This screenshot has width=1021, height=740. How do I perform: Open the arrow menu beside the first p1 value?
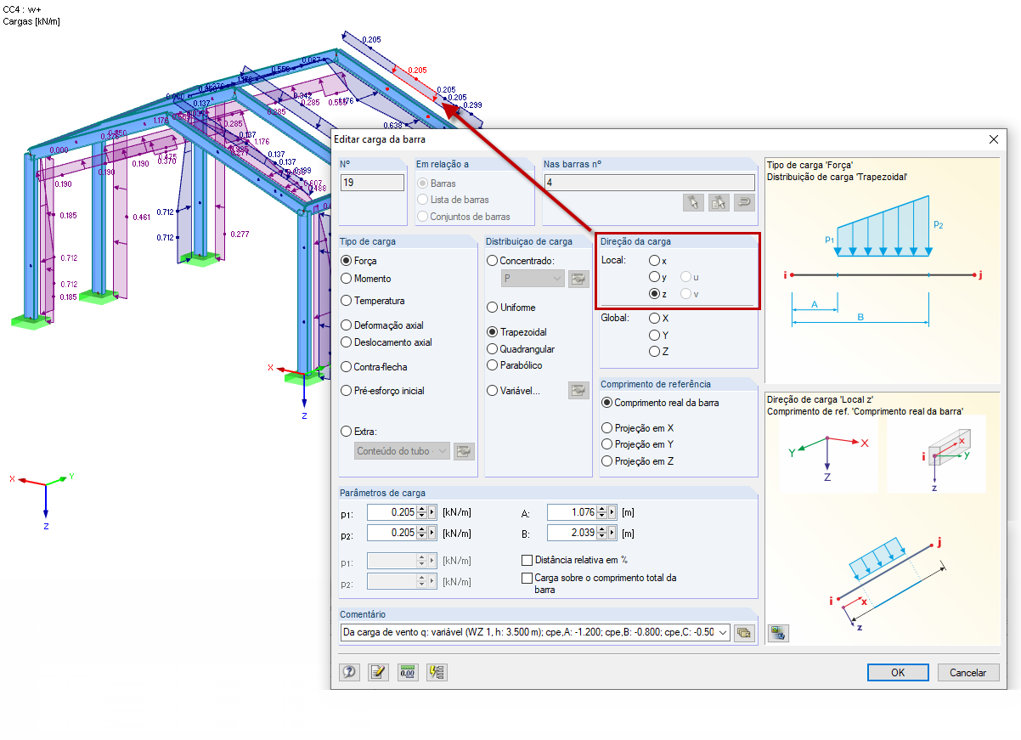[432, 512]
